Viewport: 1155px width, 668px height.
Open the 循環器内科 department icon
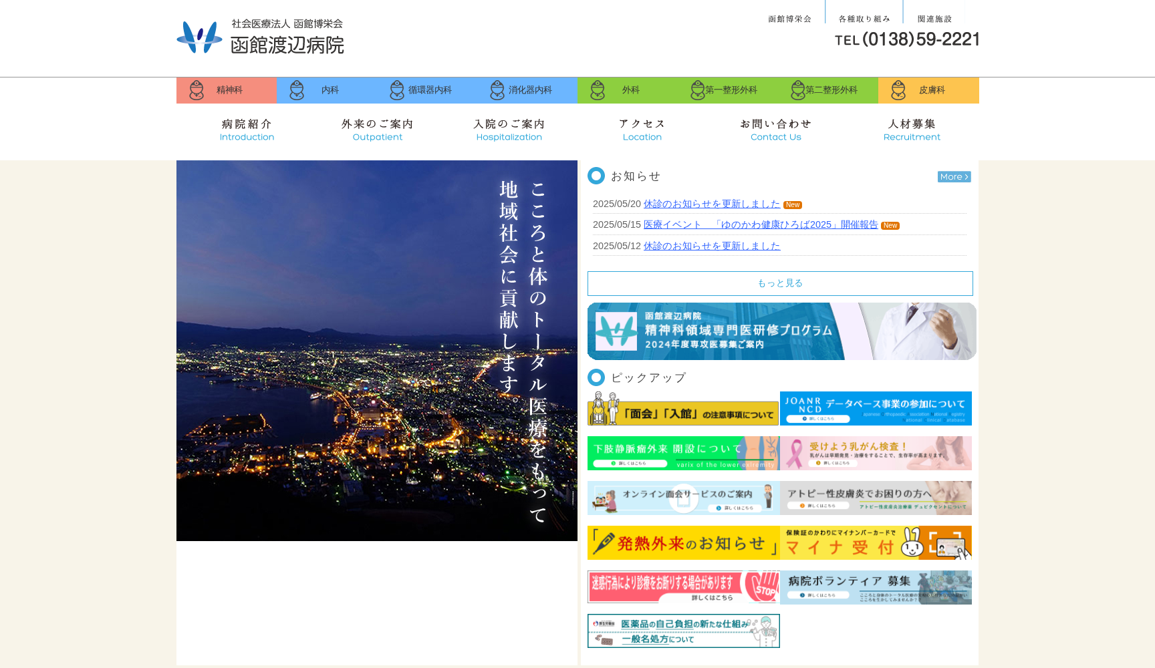coord(397,90)
